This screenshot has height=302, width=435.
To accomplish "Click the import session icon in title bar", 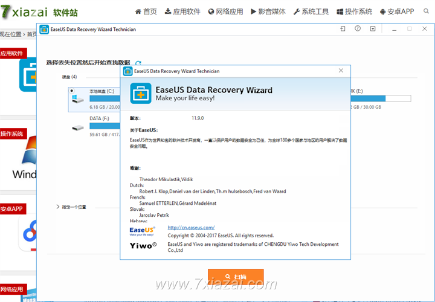I will (x=341, y=29).
